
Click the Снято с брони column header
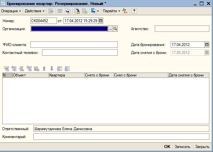(99, 75)
